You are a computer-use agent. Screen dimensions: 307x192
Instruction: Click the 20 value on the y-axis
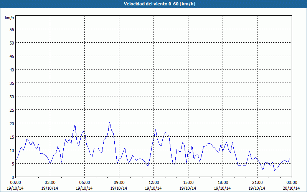[x=12, y=123]
